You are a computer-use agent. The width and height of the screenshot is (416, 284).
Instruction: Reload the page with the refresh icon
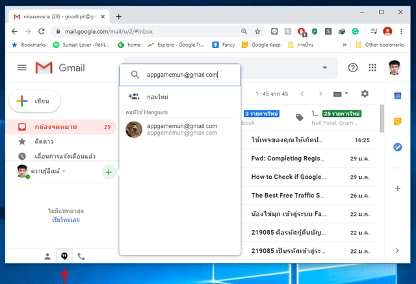point(42,32)
